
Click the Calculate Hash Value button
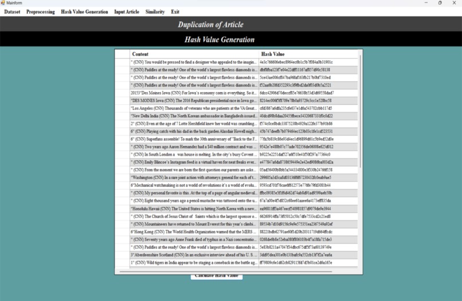click(x=217, y=276)
